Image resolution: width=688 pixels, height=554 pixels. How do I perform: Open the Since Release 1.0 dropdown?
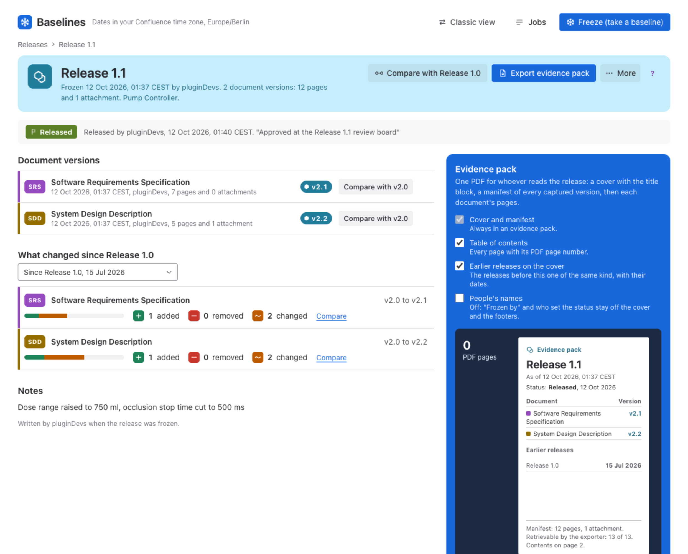98,272
